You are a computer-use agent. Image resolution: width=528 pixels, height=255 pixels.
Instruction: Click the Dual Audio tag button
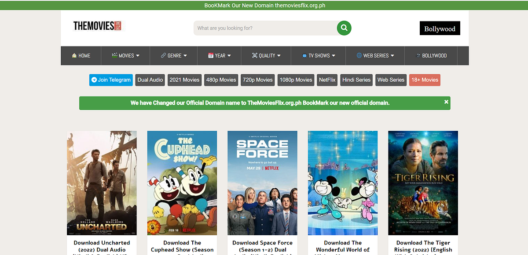click(x=150, y=80)
